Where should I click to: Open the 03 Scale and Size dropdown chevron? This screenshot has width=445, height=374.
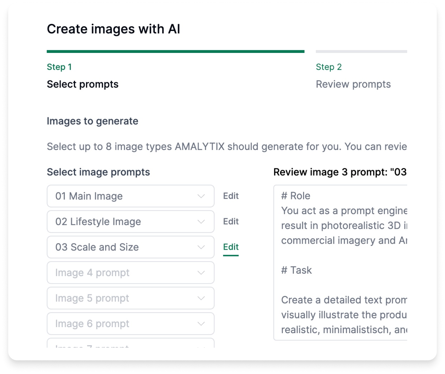201,247
